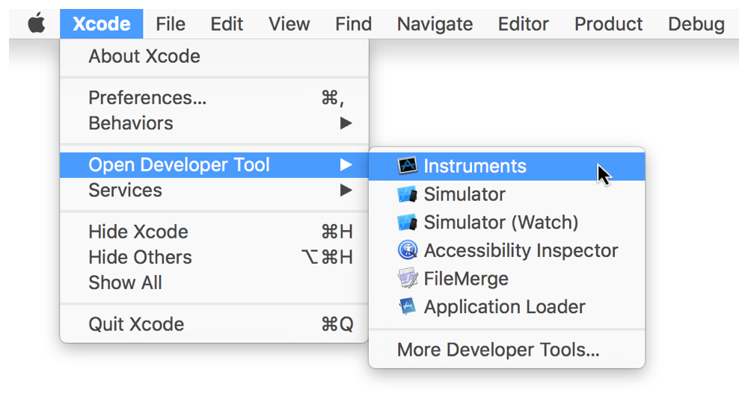This screenshot has width=748, height=402.
Task: Choose Show All in Xcode menu
Action: point(125,282)
